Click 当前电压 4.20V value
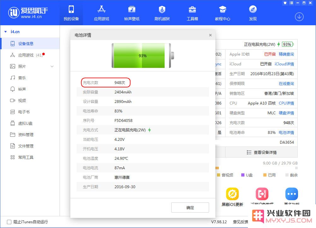Viewport: 316px width, 228px height. pyautogui.click(x=120, y=140)
